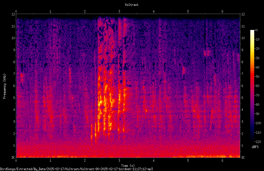Click the 0 second marker on the bottom axis

click(x=16, y=161)
